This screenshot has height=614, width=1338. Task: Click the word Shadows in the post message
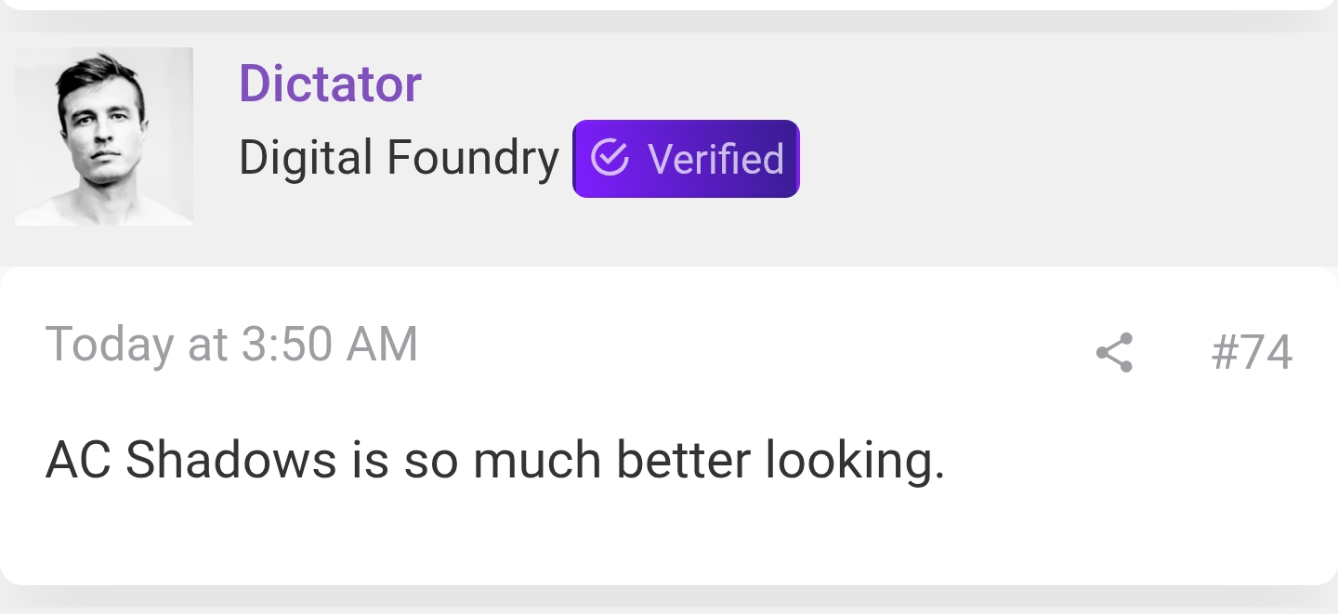[230, 460]
